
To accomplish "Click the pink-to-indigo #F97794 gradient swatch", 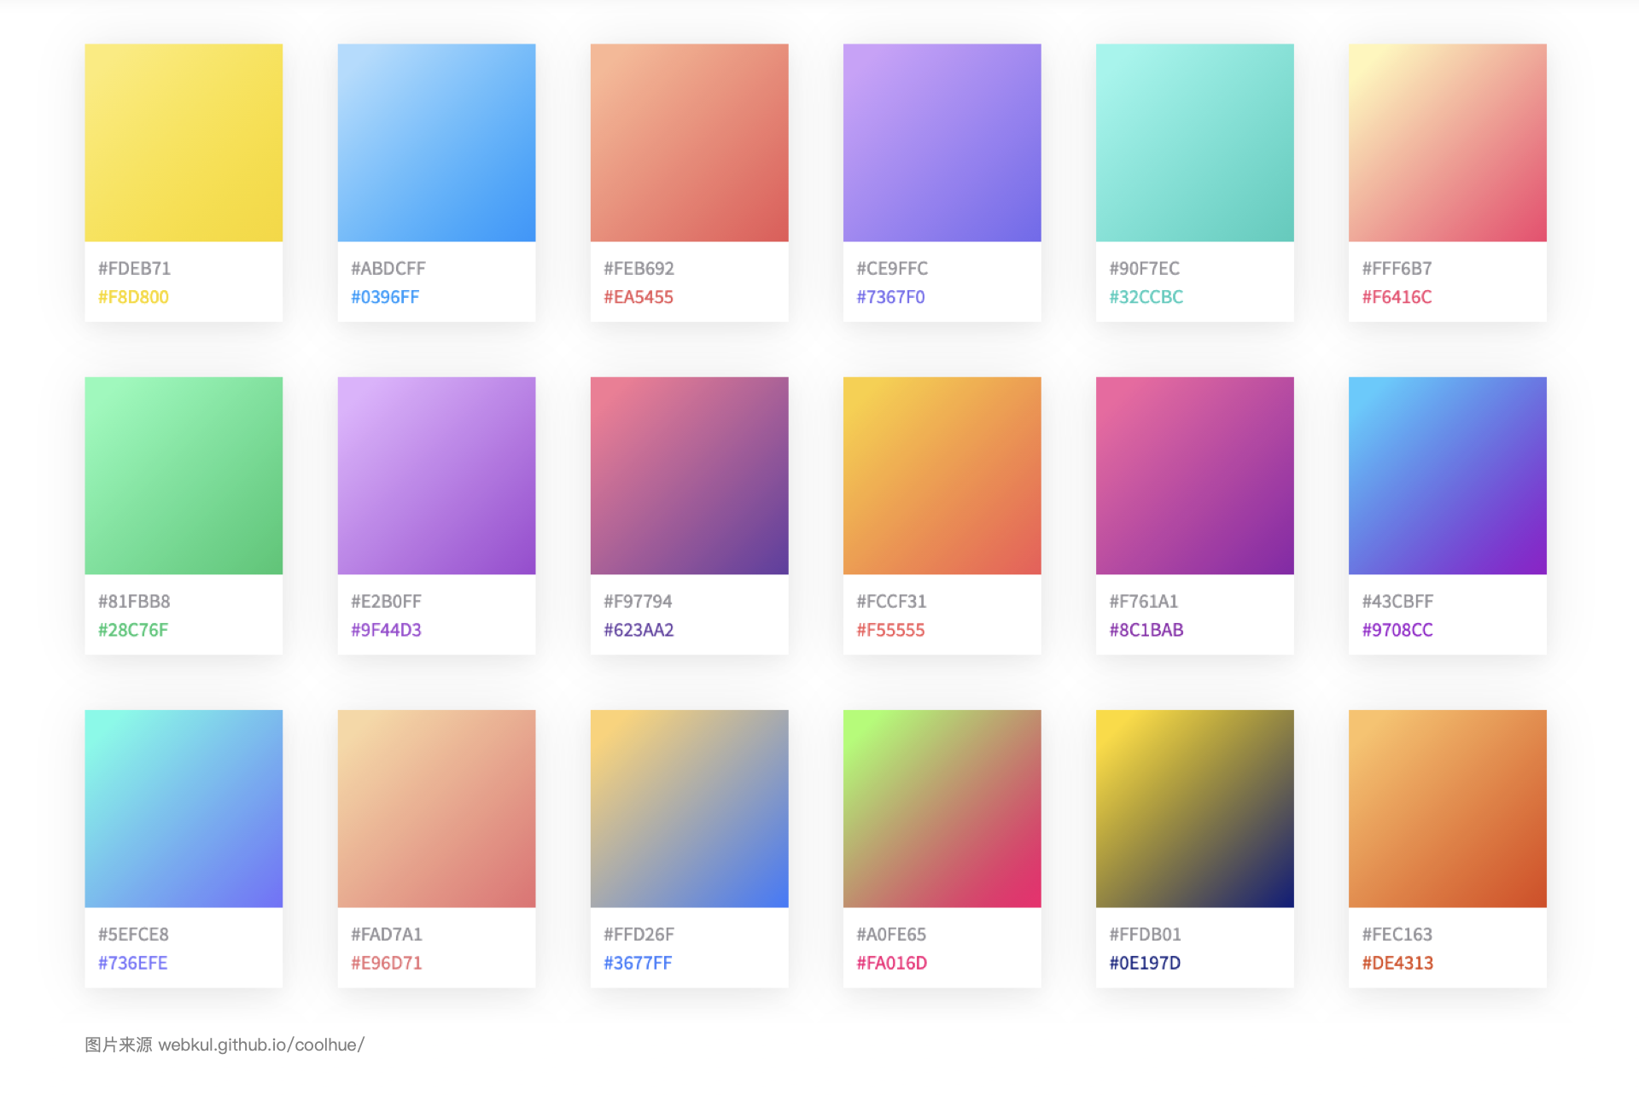I will click(689, 475).
